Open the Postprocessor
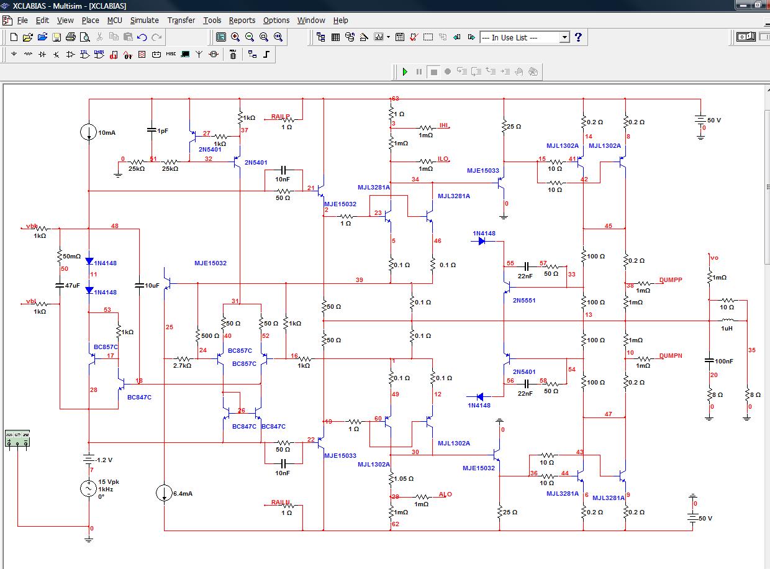Screen dimensions: 770x569 [400, 37]
